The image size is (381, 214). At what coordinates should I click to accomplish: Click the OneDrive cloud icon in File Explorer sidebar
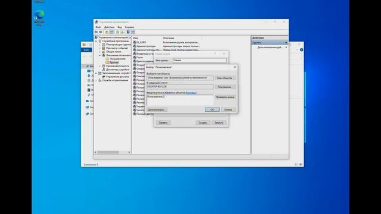88,101
